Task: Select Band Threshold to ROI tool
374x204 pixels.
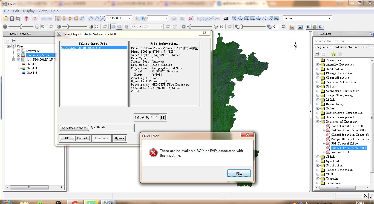Action: 348,126
